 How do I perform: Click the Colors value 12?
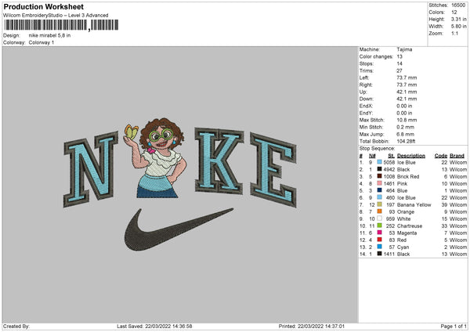click(454, 13)
